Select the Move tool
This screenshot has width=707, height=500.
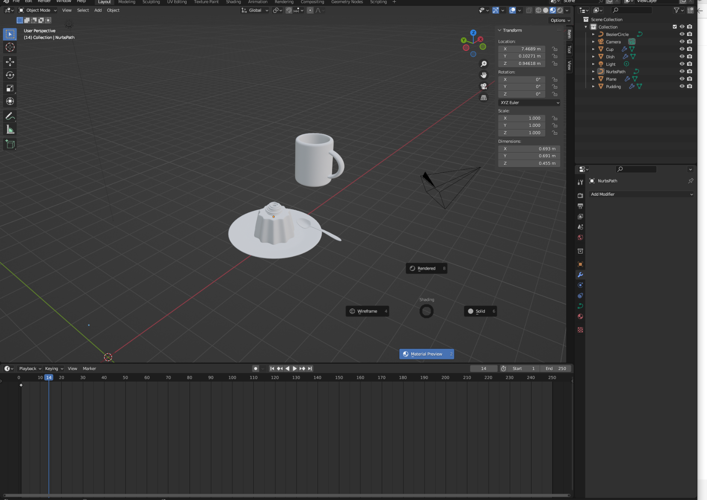click(10, 62)
